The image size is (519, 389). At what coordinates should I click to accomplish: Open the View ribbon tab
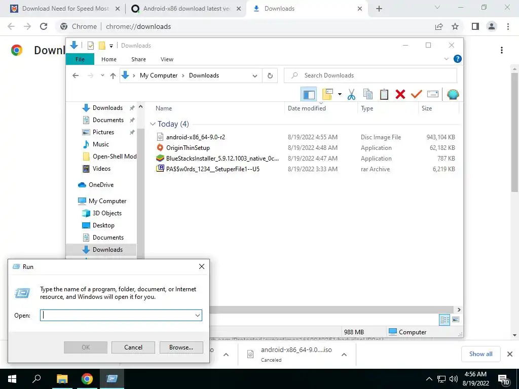pyautogui.click(x=167, y=59)
